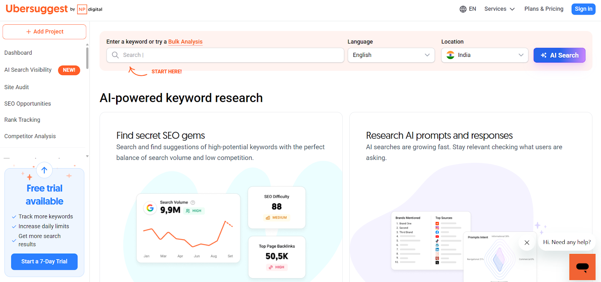The image size is (601, 282).
Task: Click the search volume line chart
Action: point(188,234)
